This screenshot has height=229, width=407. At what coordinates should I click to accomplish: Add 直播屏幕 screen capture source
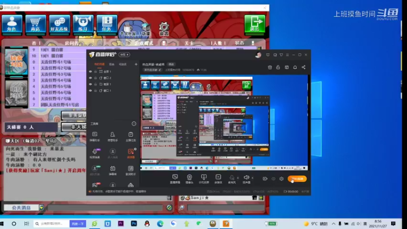[x=175, y=179]
